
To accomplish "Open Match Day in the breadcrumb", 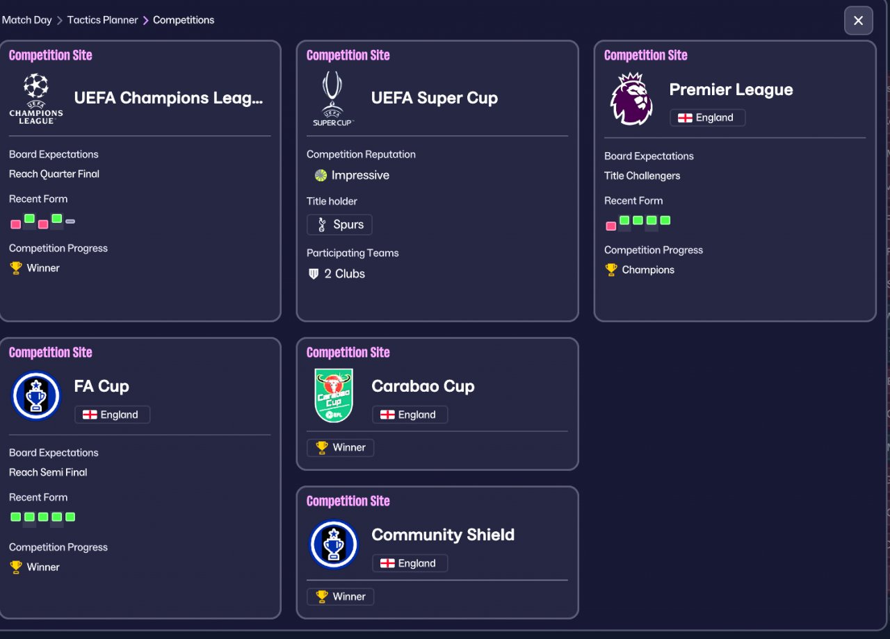I will click(x=27, y=20).
